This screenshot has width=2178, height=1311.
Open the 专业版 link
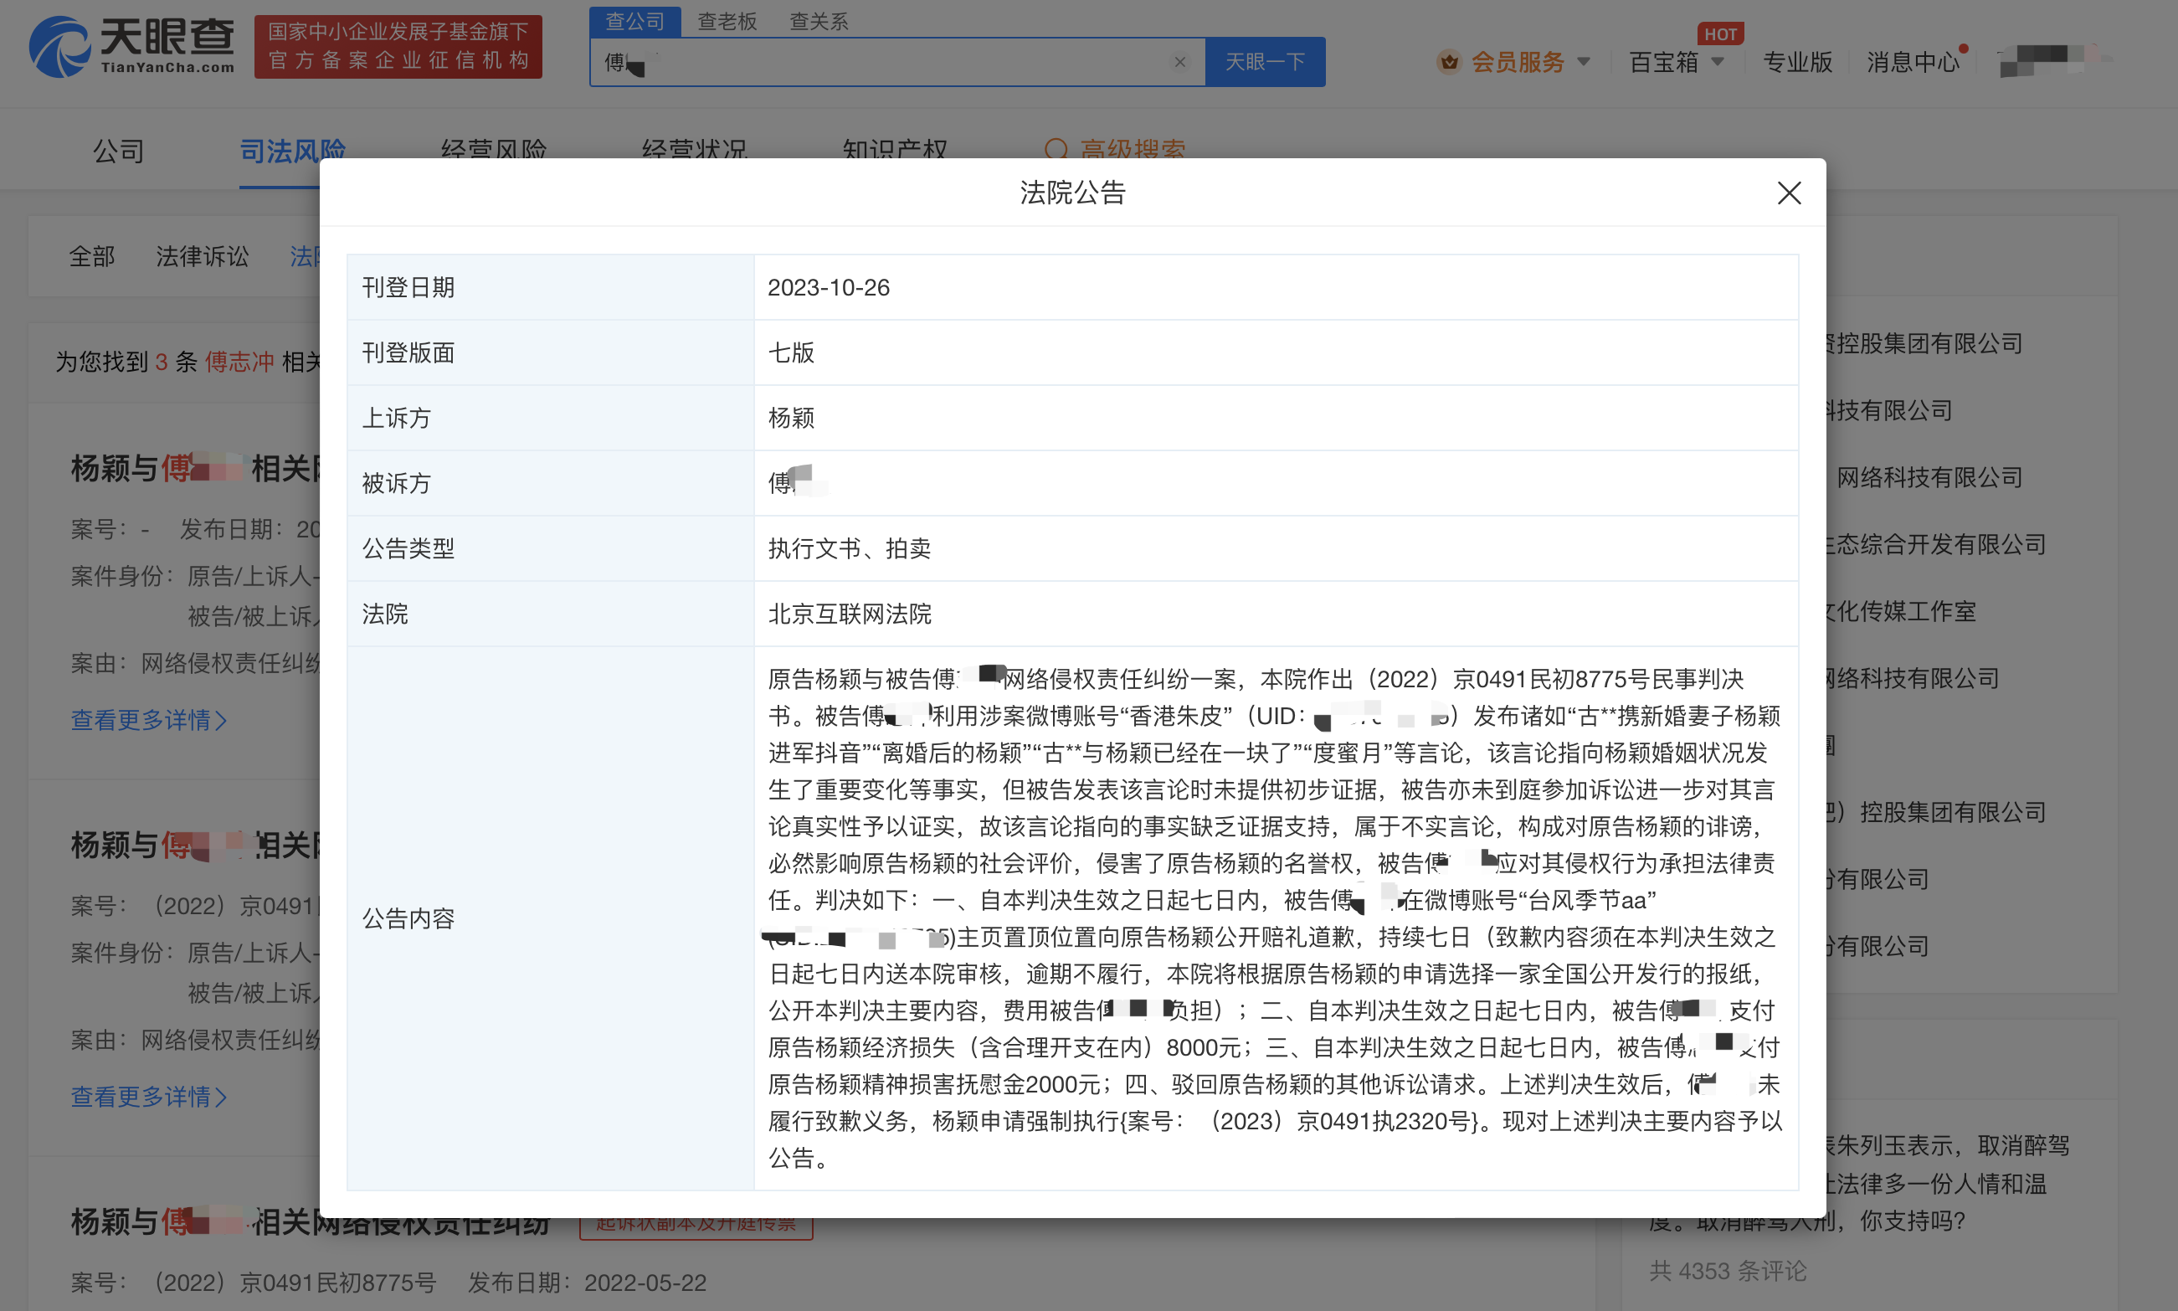(1797, 62)
